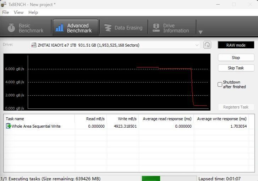Click the disk icon in the Drive field

[x=34, y=45]
